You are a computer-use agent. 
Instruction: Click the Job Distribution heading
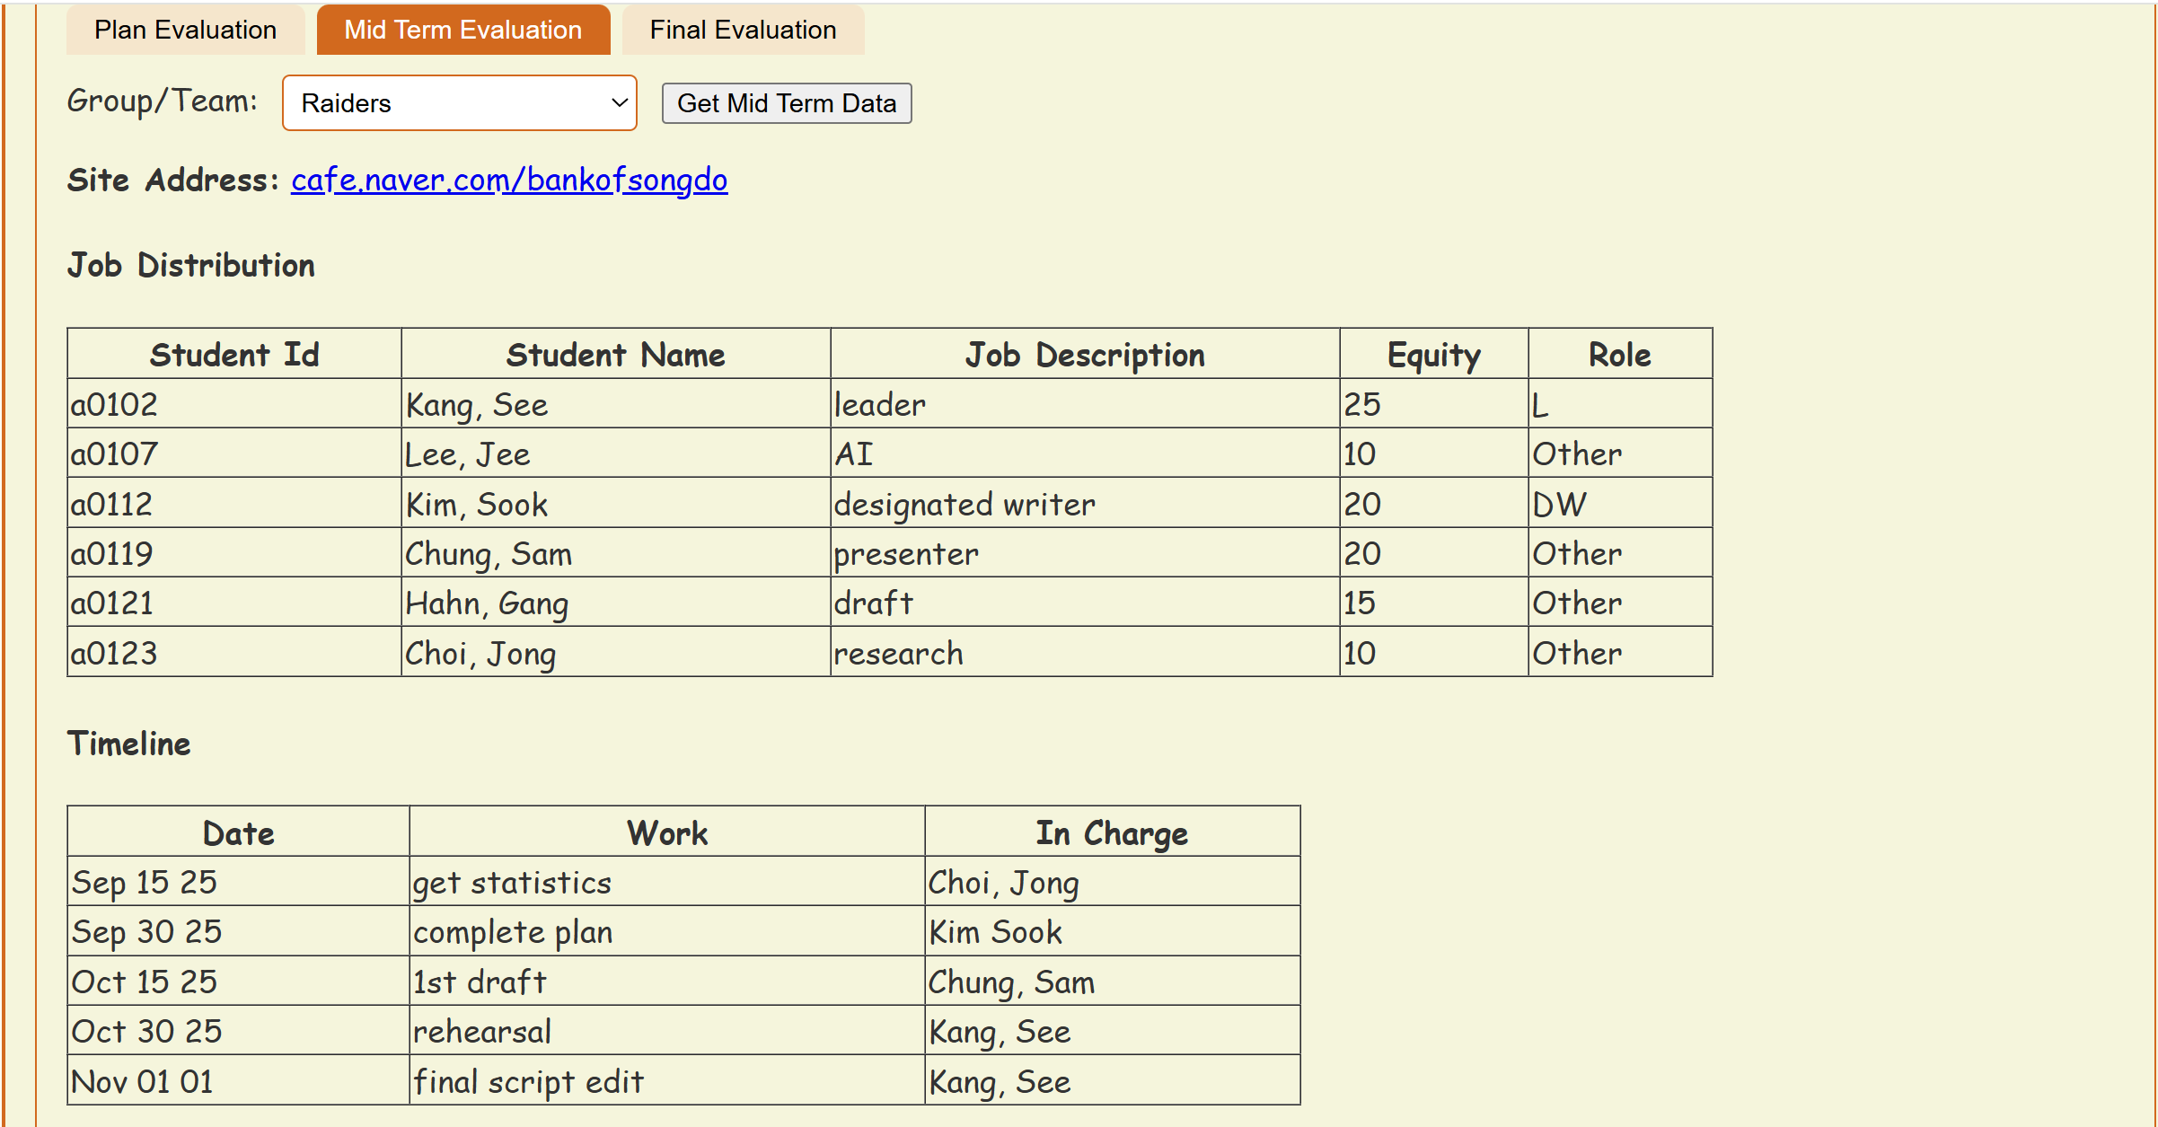pos(190,265)
